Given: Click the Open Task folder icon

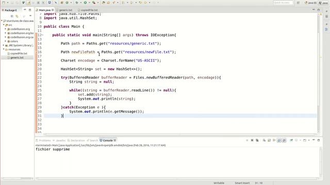Looking at the screenshot, I should coord(108,3).
